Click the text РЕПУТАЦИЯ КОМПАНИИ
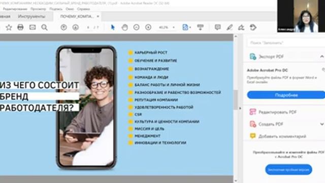 click(156, 100)
